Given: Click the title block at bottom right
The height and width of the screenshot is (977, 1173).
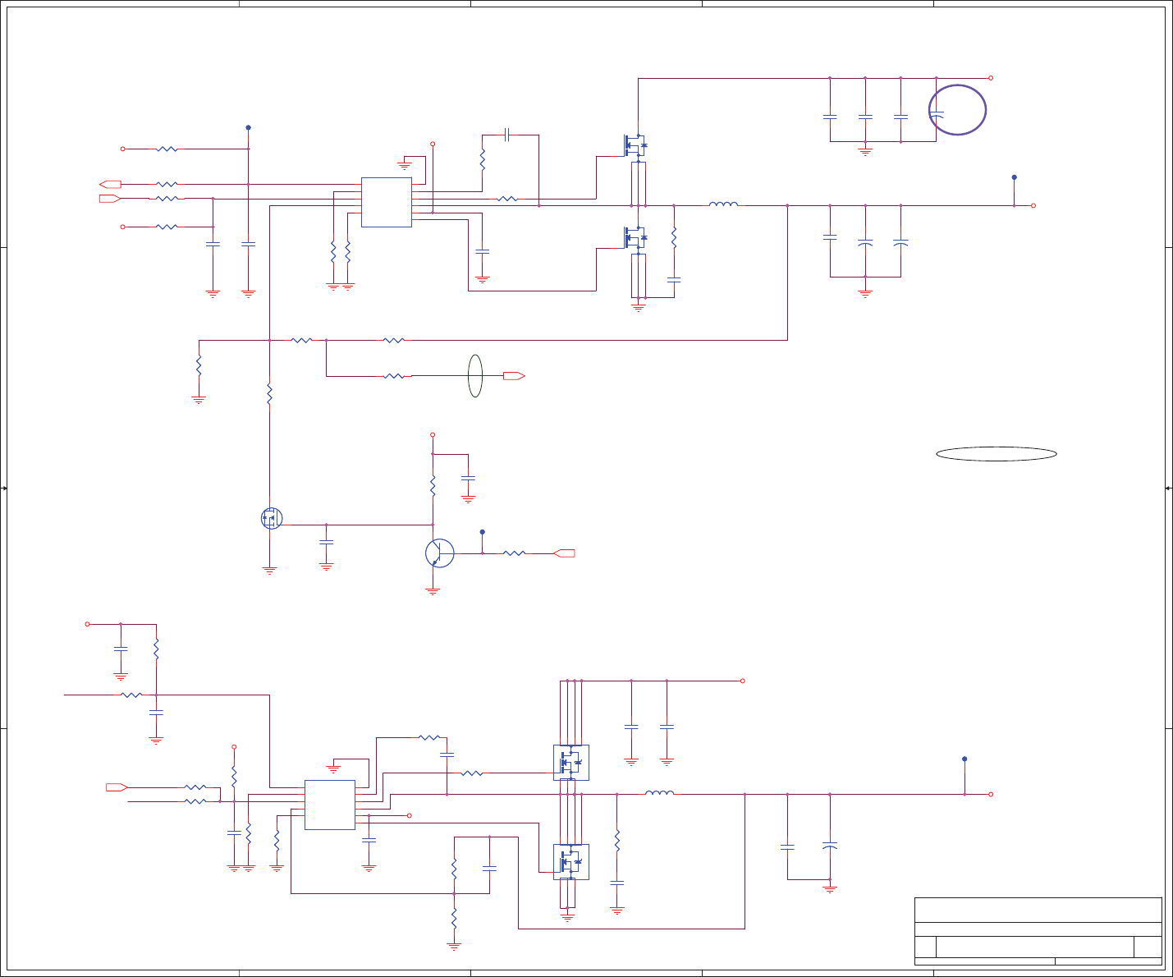Looking at the screenshot, I should point(1038,932).
